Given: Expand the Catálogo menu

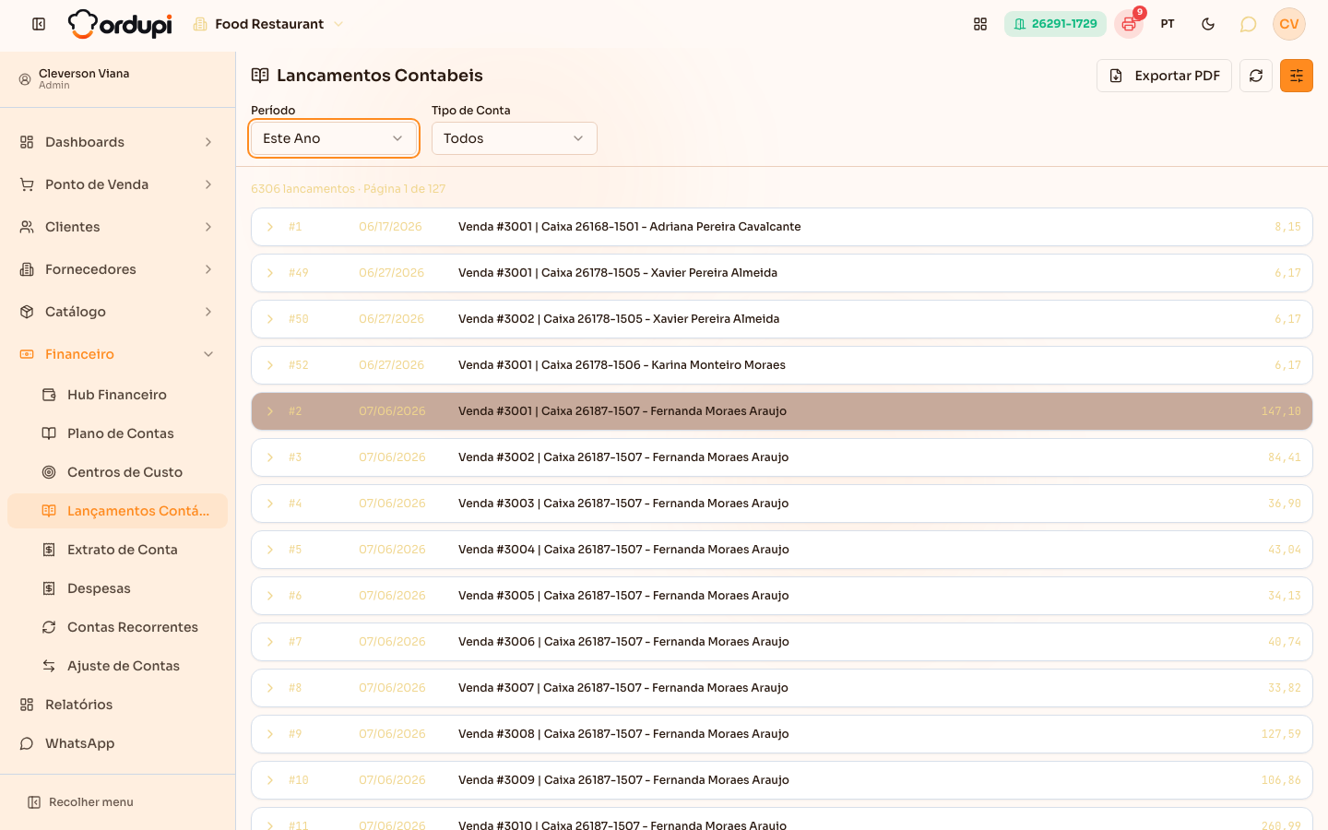Looking at the screenshot, I should pyautogui.click(x=118, y=312).
